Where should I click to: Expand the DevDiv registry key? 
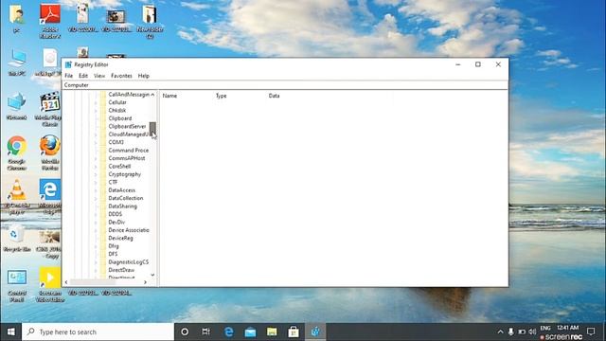click(x=96, y=223)
